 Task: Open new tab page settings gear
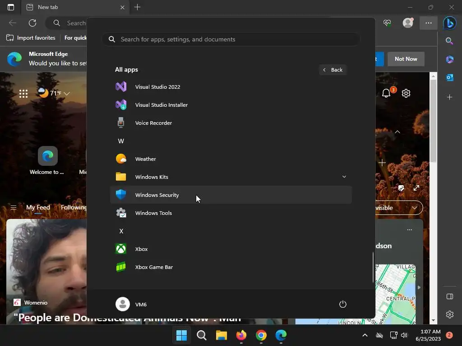406,93
